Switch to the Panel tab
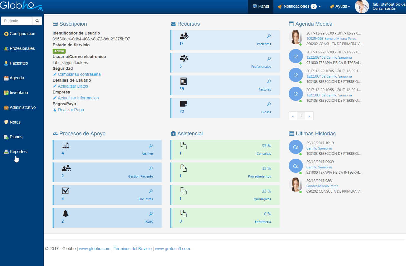This screenshot has height=266, width=406. pyautogui.click(x=261, y=6)
